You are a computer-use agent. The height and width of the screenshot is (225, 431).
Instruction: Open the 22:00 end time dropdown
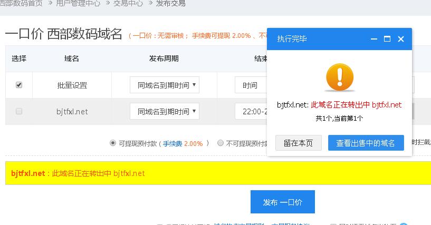[251, 111]
